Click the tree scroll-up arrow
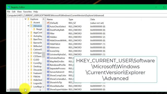Viewport: 167px width, 94px height. pyautogui.click(x=44, y=19)
